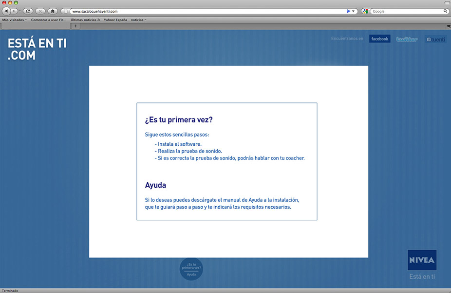Click the NIVEA logo
451x293 pixels.
pos(422,260)
